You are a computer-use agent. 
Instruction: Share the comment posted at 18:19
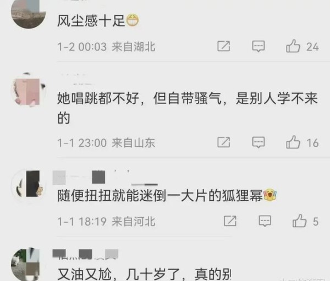pos(230,221)
